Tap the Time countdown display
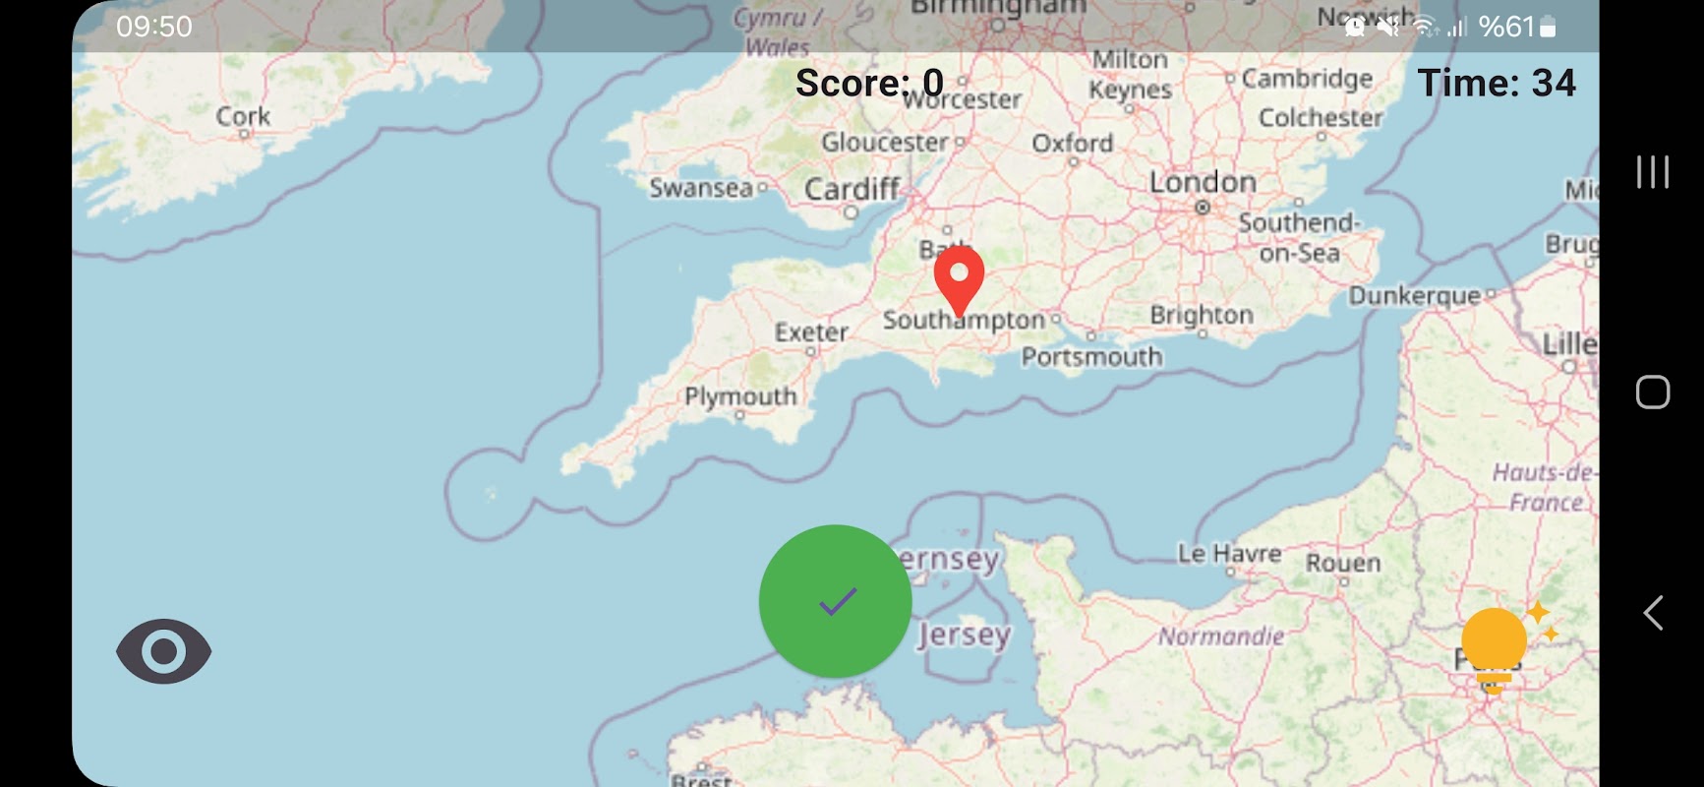 pyautogui.click(x=1497, y=83)
